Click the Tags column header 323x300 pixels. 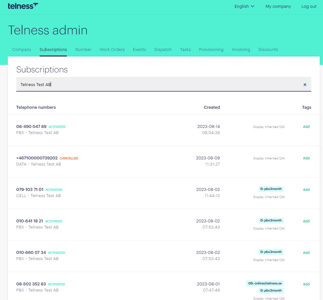click(x=306, y=107)
